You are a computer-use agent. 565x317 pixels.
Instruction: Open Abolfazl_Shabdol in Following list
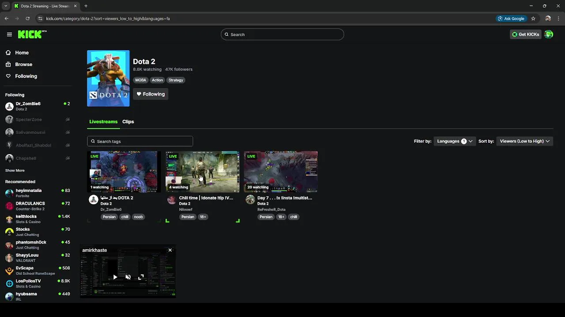point(38,145)
